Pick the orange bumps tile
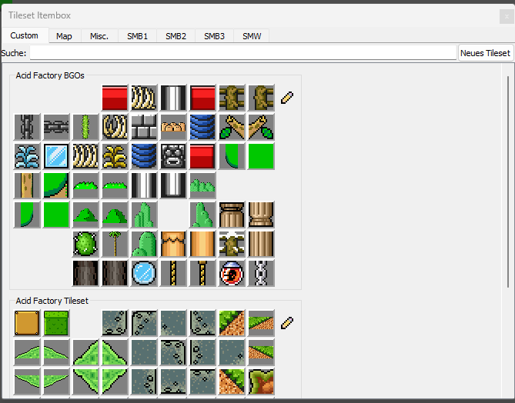 tap(173, 127)
